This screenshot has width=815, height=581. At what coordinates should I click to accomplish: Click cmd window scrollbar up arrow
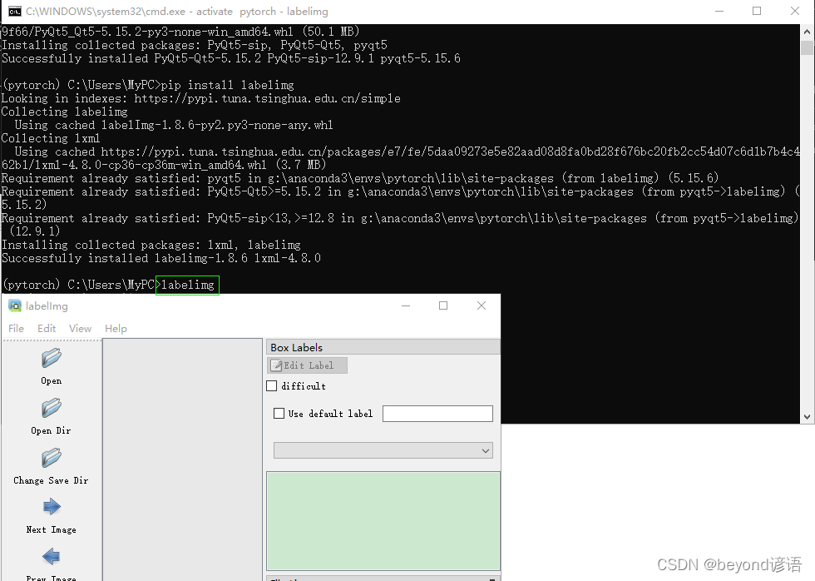tap(807, 32)
